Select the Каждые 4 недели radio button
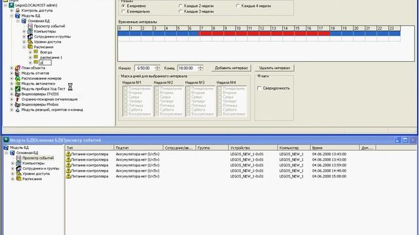This screenshot has width=419, height=235. click(x=238, y=6)
